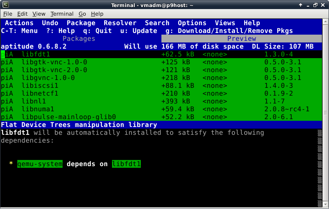Switch to the Preview tab
Viewport: 329px width, 209px height.
[x=242, y=38]
